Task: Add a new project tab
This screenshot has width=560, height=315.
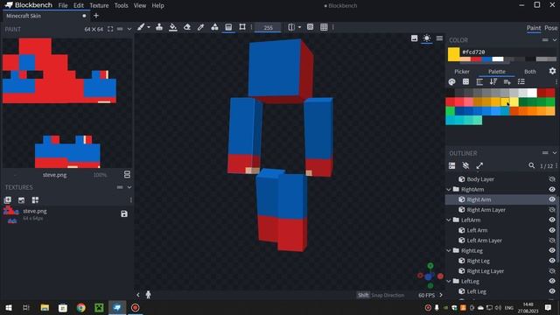Action: click(95, 16)
